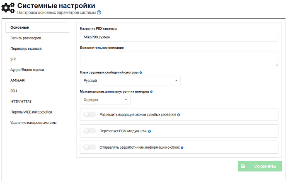Screen dimensions: 286x181
Task: Click info icon for incoming calls from any servers
Action: [x=179, y=115]
